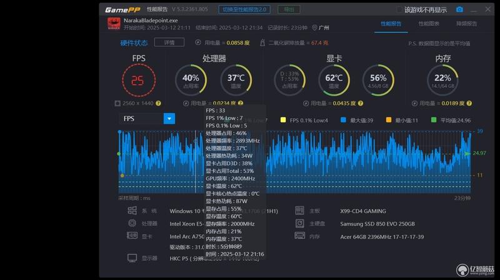This screenshot has width=500, height=280.
Task: Click the processor 40% usage gauge
Action: 191,81
